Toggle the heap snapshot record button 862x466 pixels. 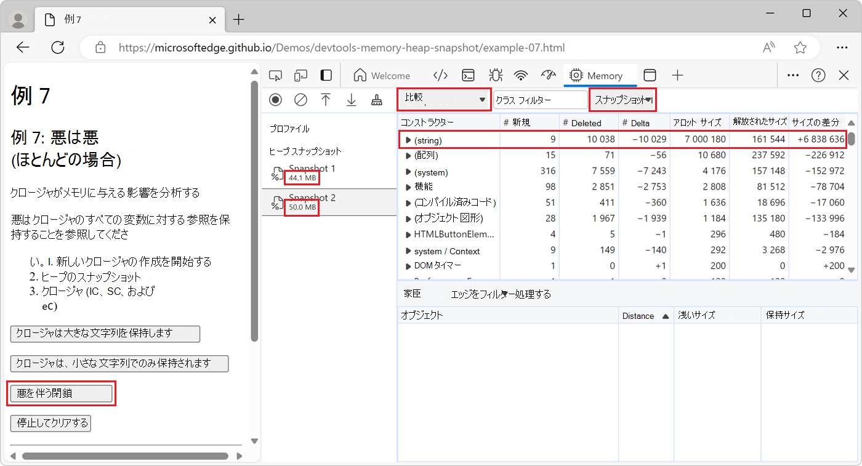(275, 99)
